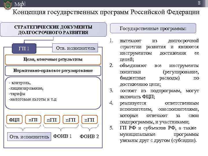Click the 'СТРАТЕГИЧЕСКИЕ ДОКУМЕНТЫ ДОЛГОСРОЧНОГО РАЗВИТИЯ' box
The image size is (208, 156).
pyautogui.click(x=53, y=29)
